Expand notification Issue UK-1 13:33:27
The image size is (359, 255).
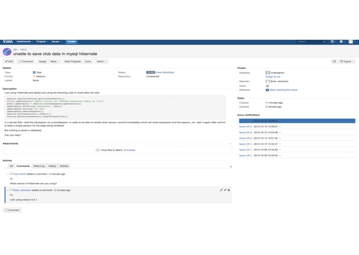pyautogui.click(x=280, y=144)
